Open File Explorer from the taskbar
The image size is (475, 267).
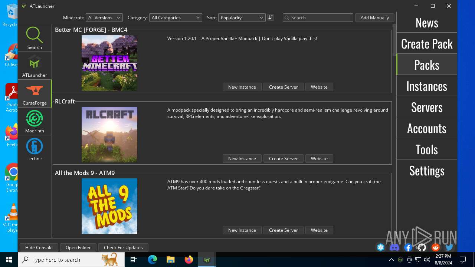[170, 260]
